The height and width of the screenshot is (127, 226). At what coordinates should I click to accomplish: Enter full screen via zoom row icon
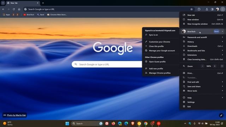[222, 66]
